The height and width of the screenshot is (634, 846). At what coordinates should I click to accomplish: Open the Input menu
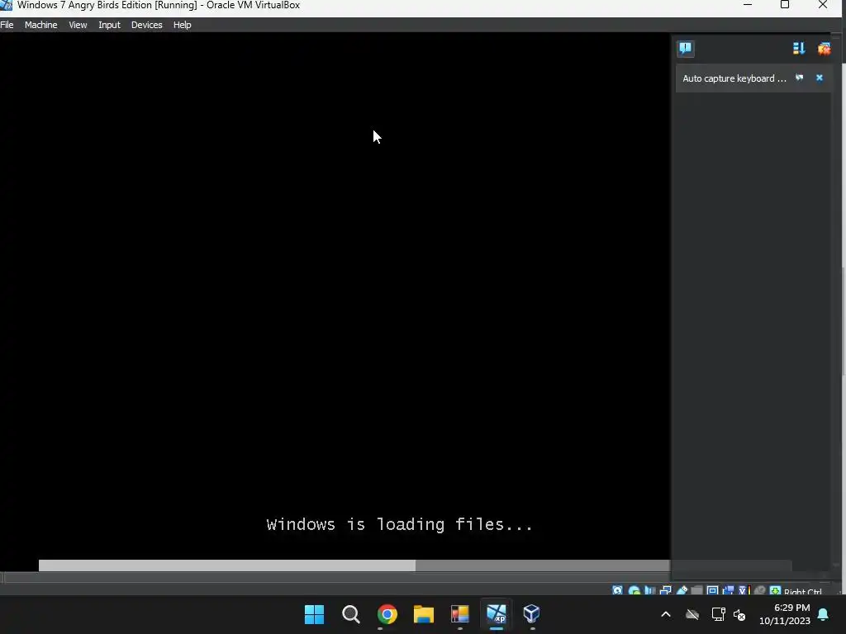click(109, 25)
